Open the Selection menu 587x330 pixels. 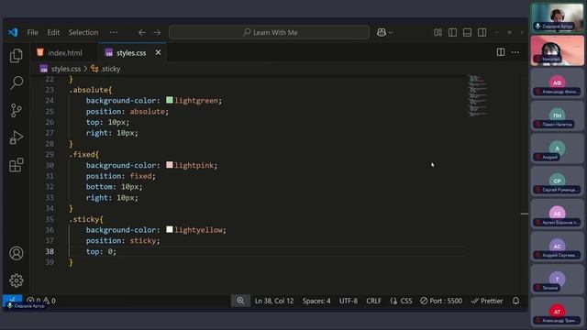click(83, 33)
